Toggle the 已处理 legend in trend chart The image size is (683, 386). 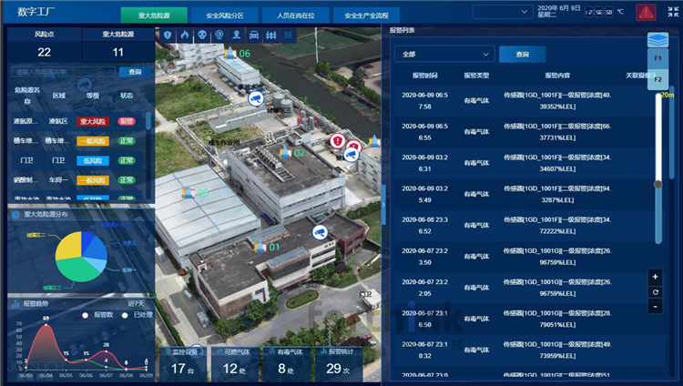[138, 315]
